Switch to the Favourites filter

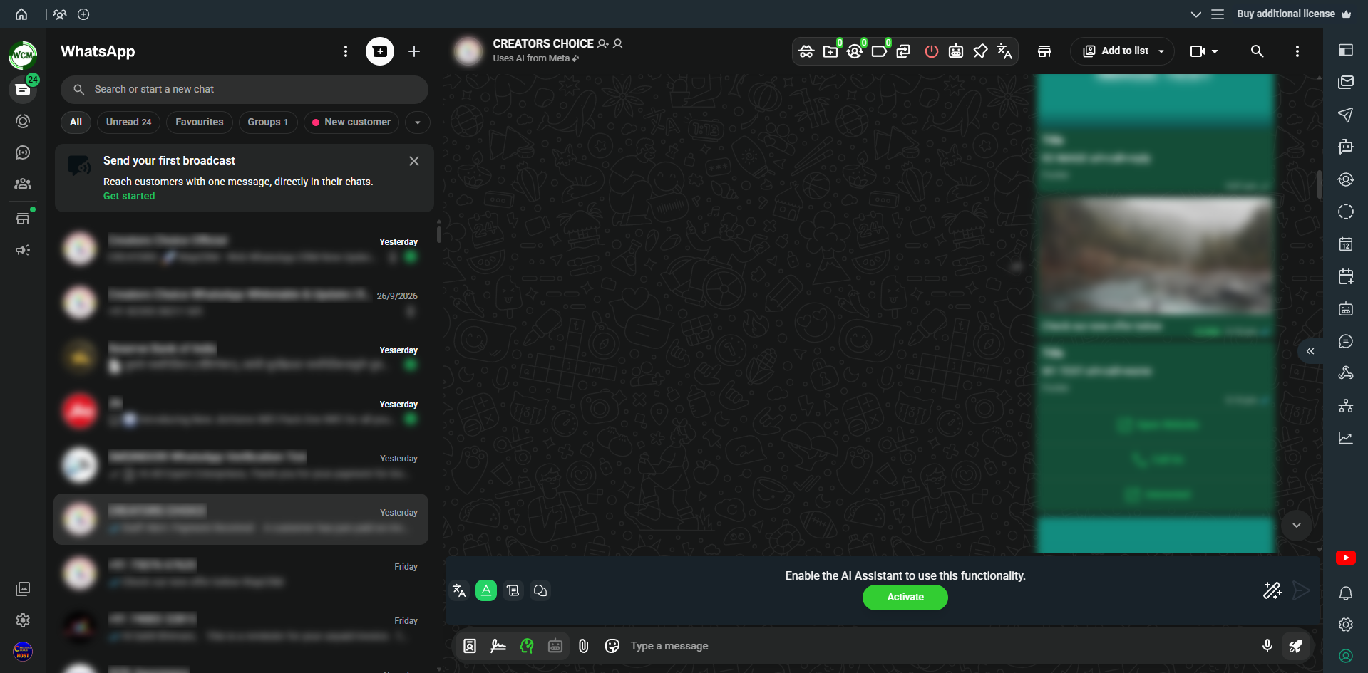(x=200, y=122)
